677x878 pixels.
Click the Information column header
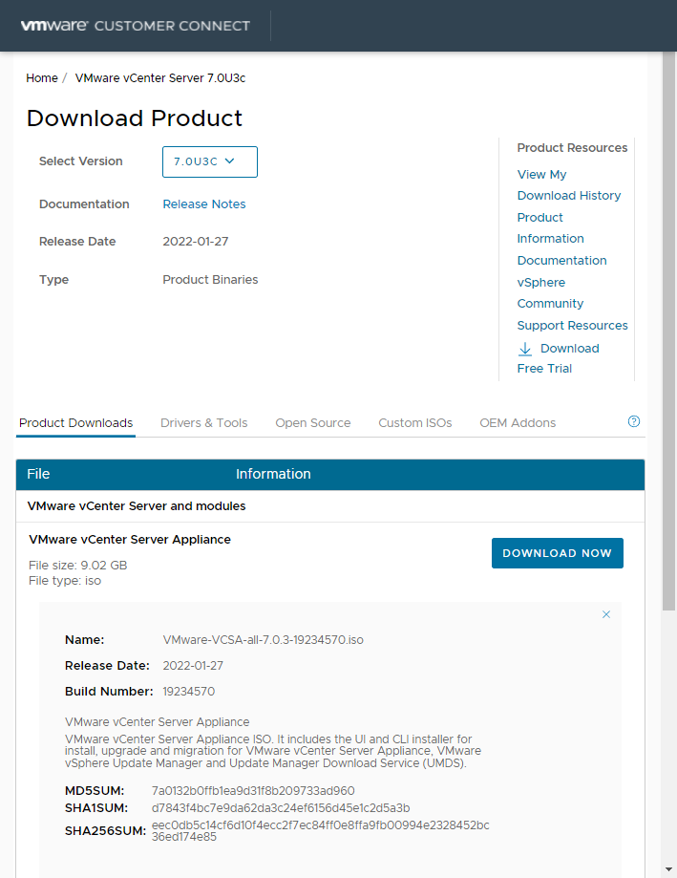273,474
